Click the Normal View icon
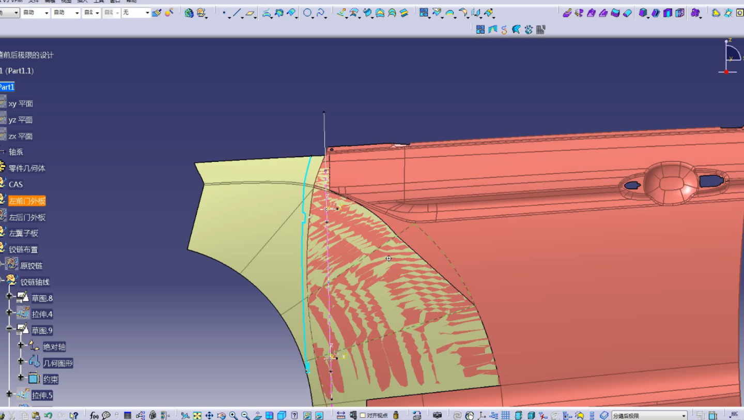744x420 pixels. pos(257,415)
